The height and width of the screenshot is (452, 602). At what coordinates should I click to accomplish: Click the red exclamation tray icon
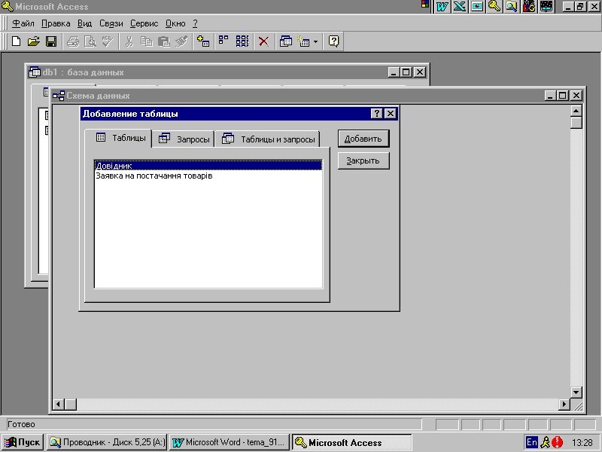(x=558, y=443)
